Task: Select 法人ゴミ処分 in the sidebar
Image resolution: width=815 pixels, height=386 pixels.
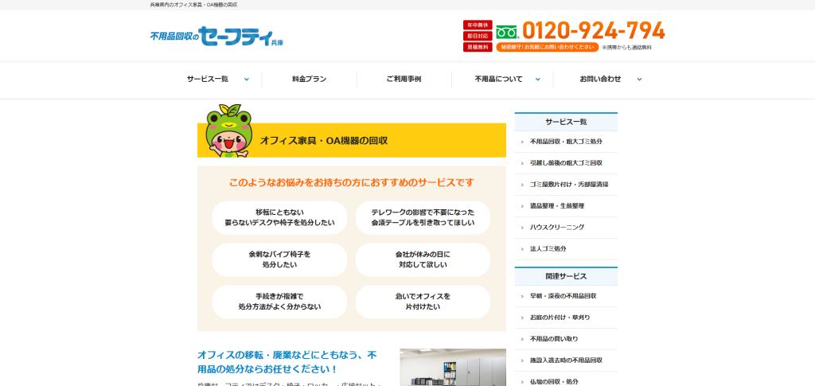Action: [x=548, y=249]
